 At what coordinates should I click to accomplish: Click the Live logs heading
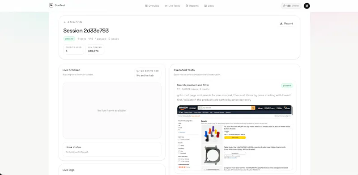[68, 170]
